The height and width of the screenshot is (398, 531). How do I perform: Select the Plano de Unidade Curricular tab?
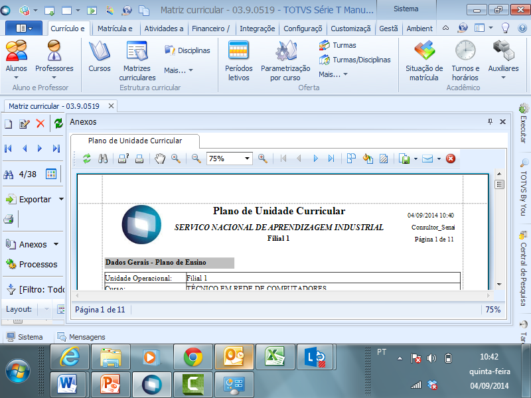tap(135, 141)
